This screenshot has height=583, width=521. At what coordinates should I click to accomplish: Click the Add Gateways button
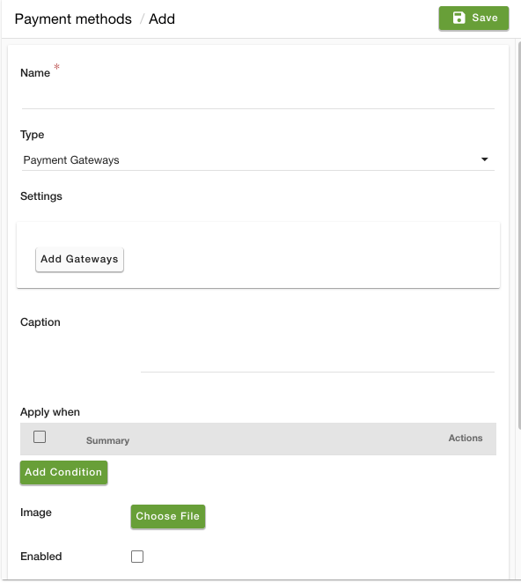point(79,259)
